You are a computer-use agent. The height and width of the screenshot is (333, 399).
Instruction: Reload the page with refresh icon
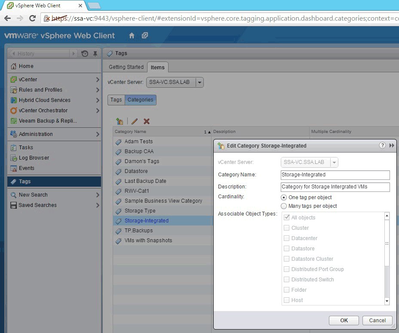pyautogui.click(x=32, y=18)
